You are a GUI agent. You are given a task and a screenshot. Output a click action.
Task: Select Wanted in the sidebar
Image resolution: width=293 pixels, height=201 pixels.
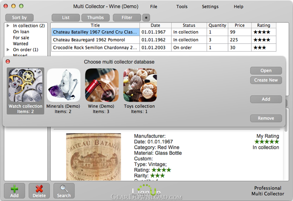coord(21,44)
